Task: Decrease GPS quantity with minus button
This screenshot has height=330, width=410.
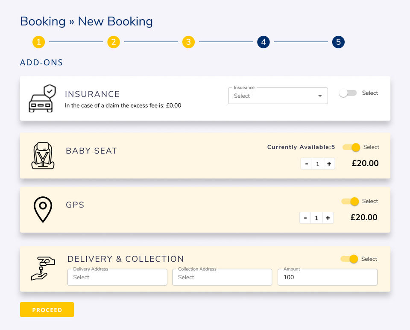Action: (x=305, y=218)
